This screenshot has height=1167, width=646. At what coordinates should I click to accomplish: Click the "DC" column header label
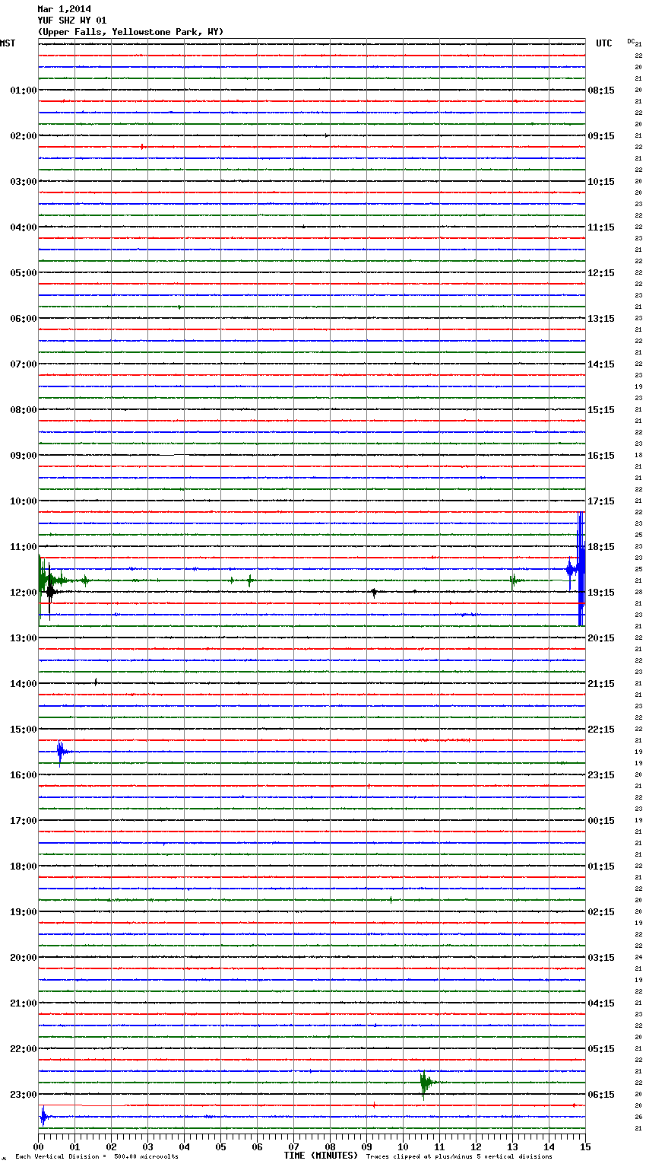coord(631,41)
